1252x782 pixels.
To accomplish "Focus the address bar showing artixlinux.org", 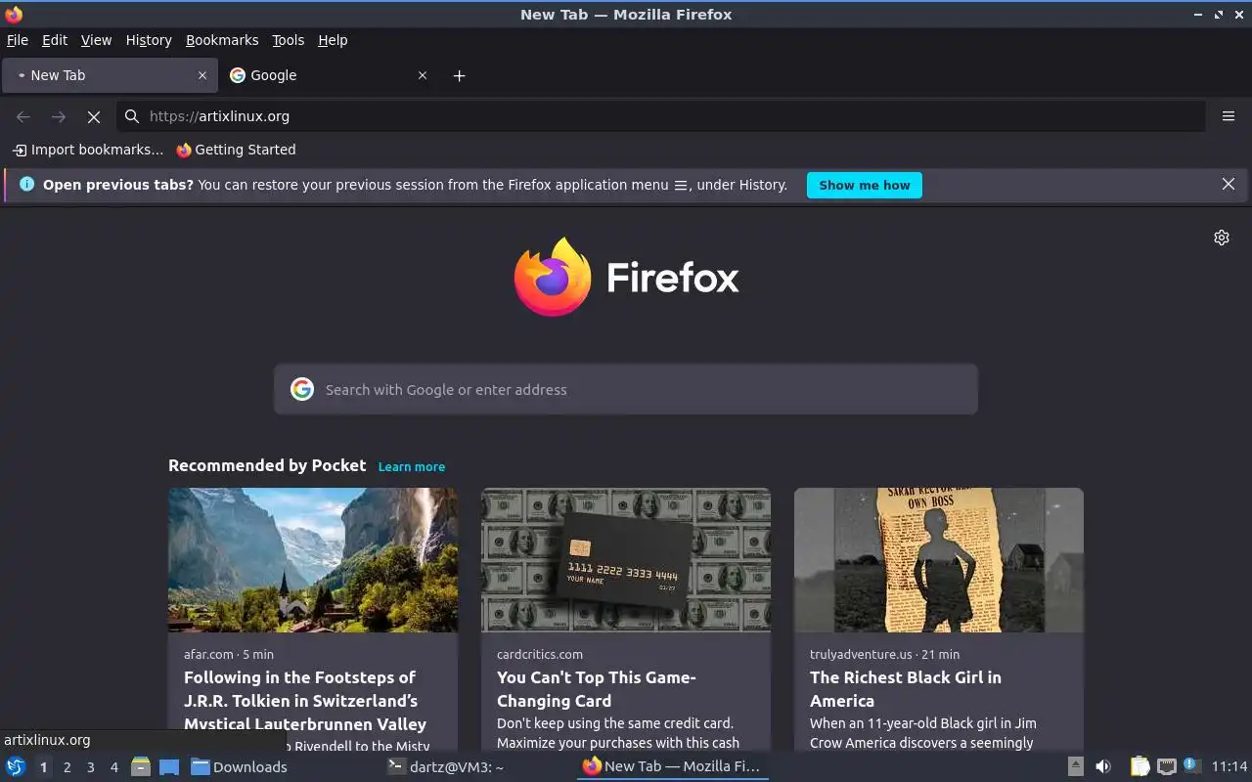I will coord(661,116).
